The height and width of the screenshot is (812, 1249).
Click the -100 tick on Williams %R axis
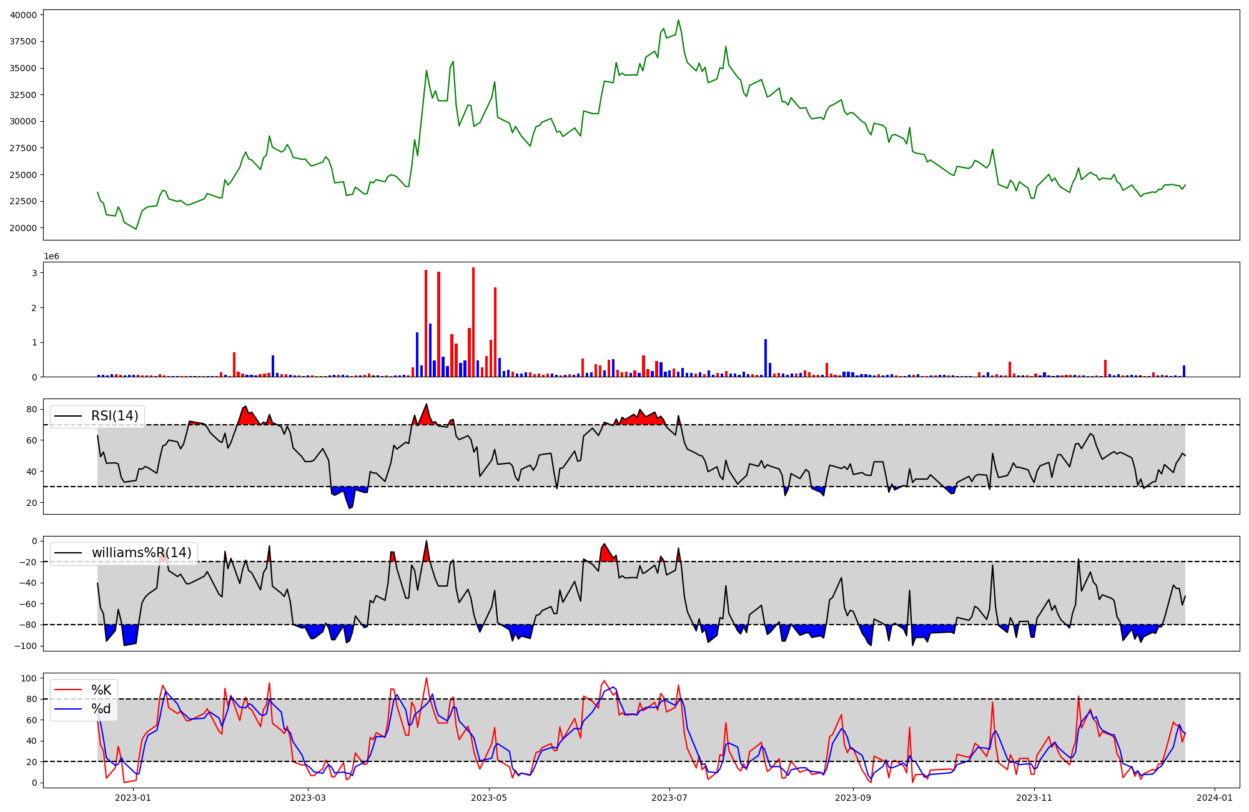coord(26,646)
